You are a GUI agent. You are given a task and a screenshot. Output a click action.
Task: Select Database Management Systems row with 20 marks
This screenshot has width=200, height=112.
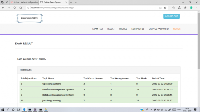click(99, 89)
